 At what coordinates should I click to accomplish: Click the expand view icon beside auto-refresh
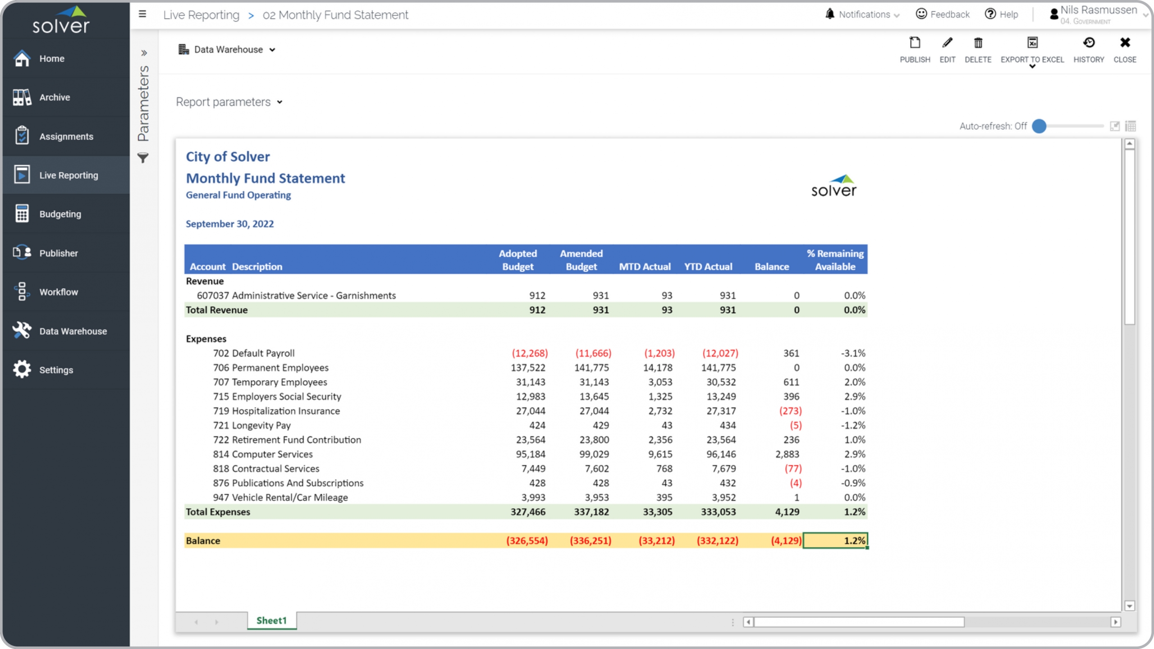tap(1115, 126)
